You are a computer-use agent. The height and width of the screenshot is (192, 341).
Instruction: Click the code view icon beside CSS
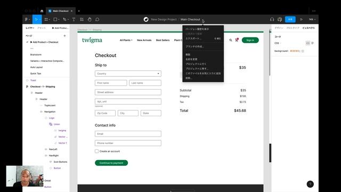click(x=308, y=43)
